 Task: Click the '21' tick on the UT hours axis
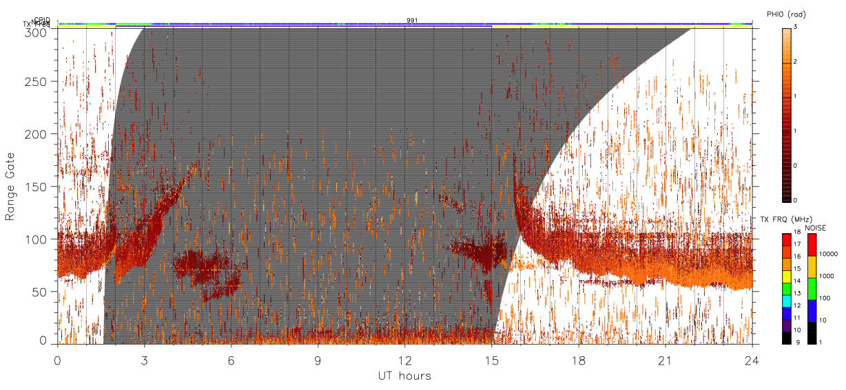[x=666, y=360]
